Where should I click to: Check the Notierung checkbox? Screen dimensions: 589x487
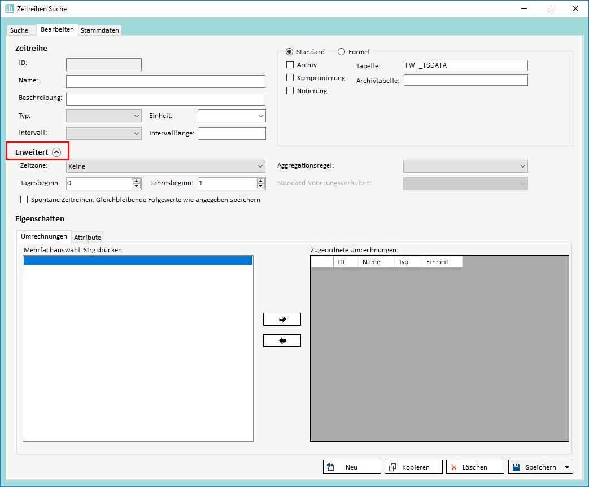tap(290, 91)
